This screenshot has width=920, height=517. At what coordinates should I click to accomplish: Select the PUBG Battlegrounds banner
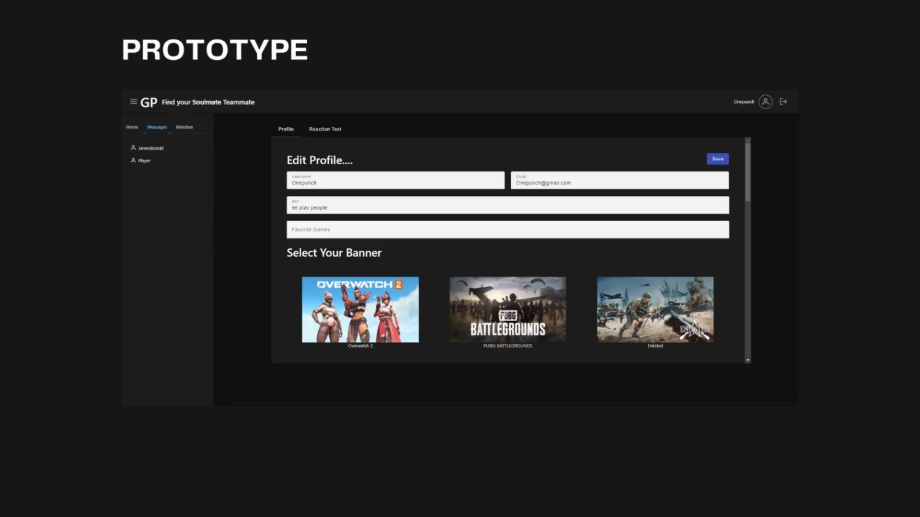508,309
